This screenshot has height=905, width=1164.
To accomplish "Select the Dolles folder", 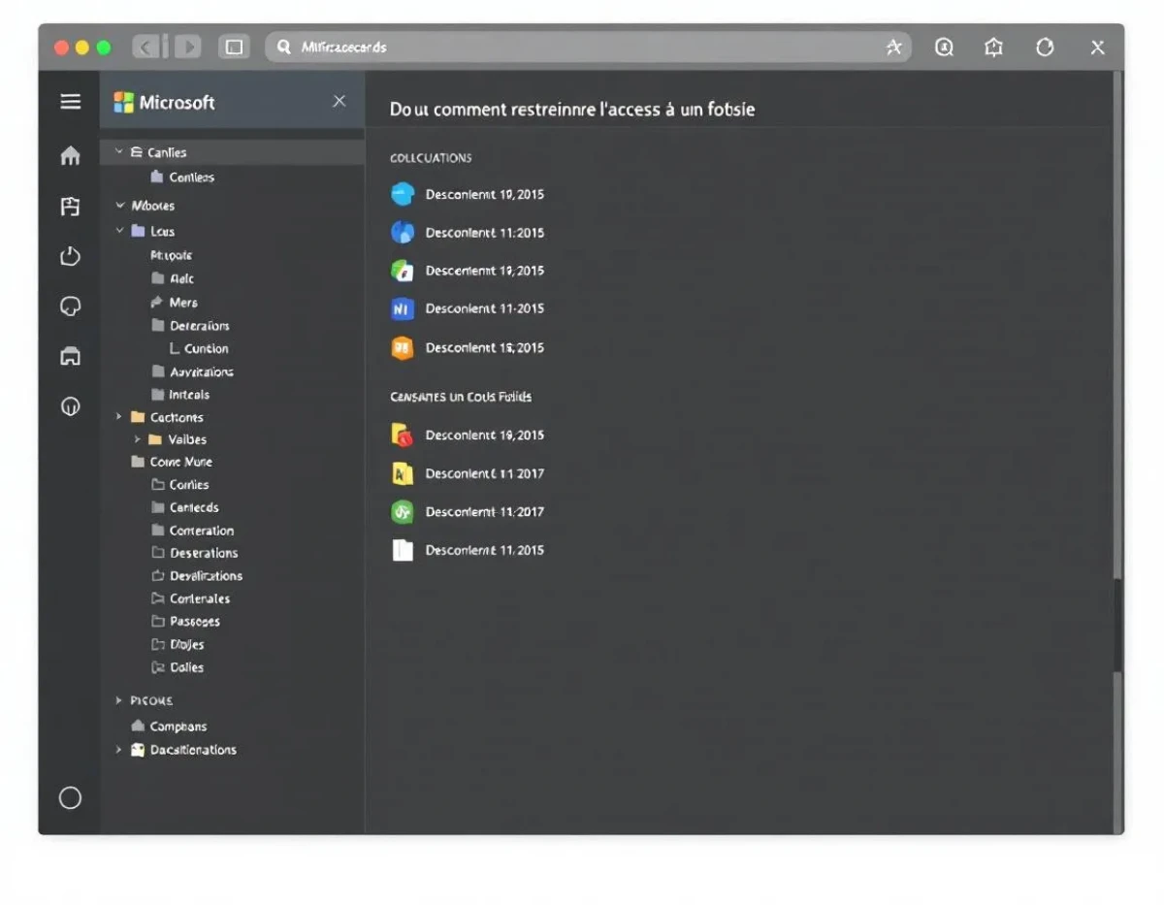I will coord(178,667).
